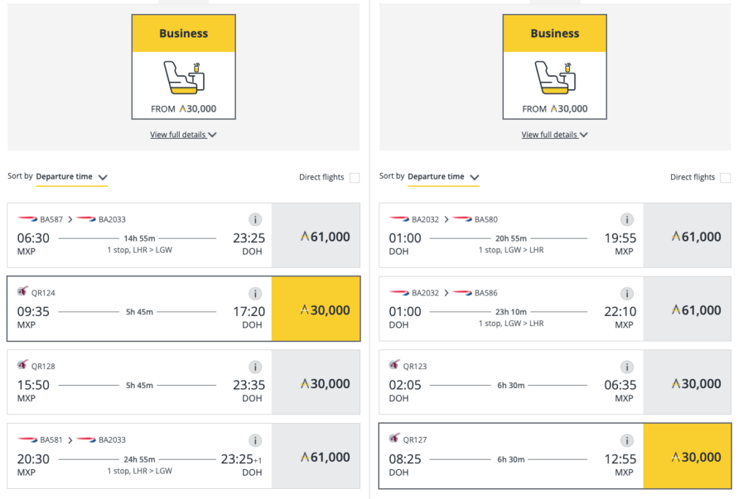Enable Direct flights checkbox for outbound list
The image size is (748, 499).
click(x=354, y=178)
